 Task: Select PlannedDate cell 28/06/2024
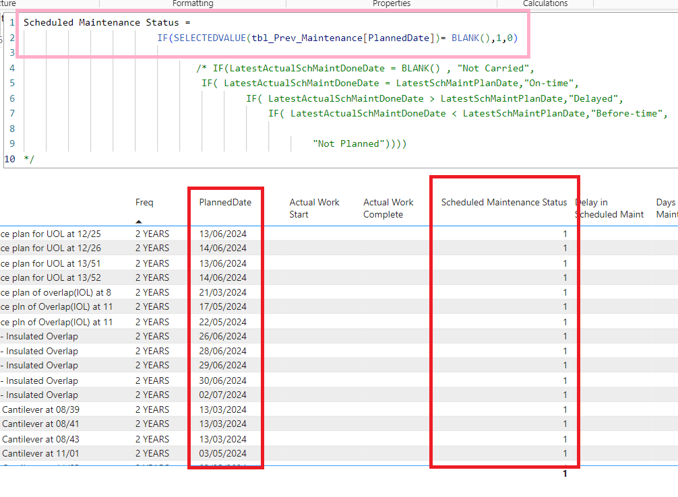(x=222, y=351)
